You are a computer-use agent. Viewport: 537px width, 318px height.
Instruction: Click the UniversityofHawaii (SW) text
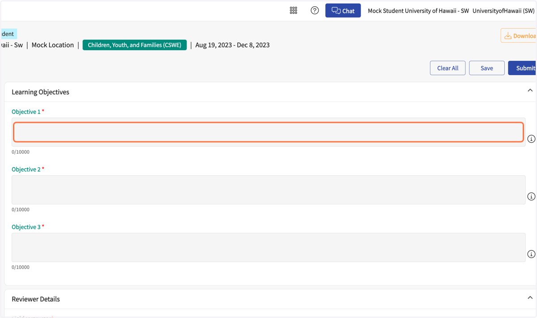tap(503, 11)
